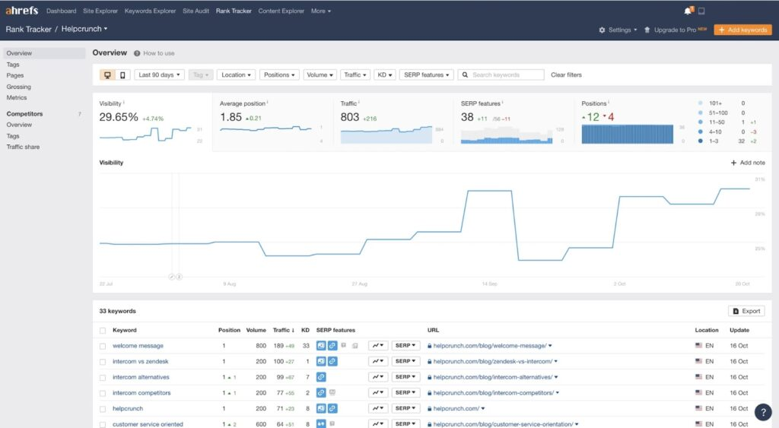Open the help question mark bubble
This screenshot has height=428, width=779.
point(764,411)
